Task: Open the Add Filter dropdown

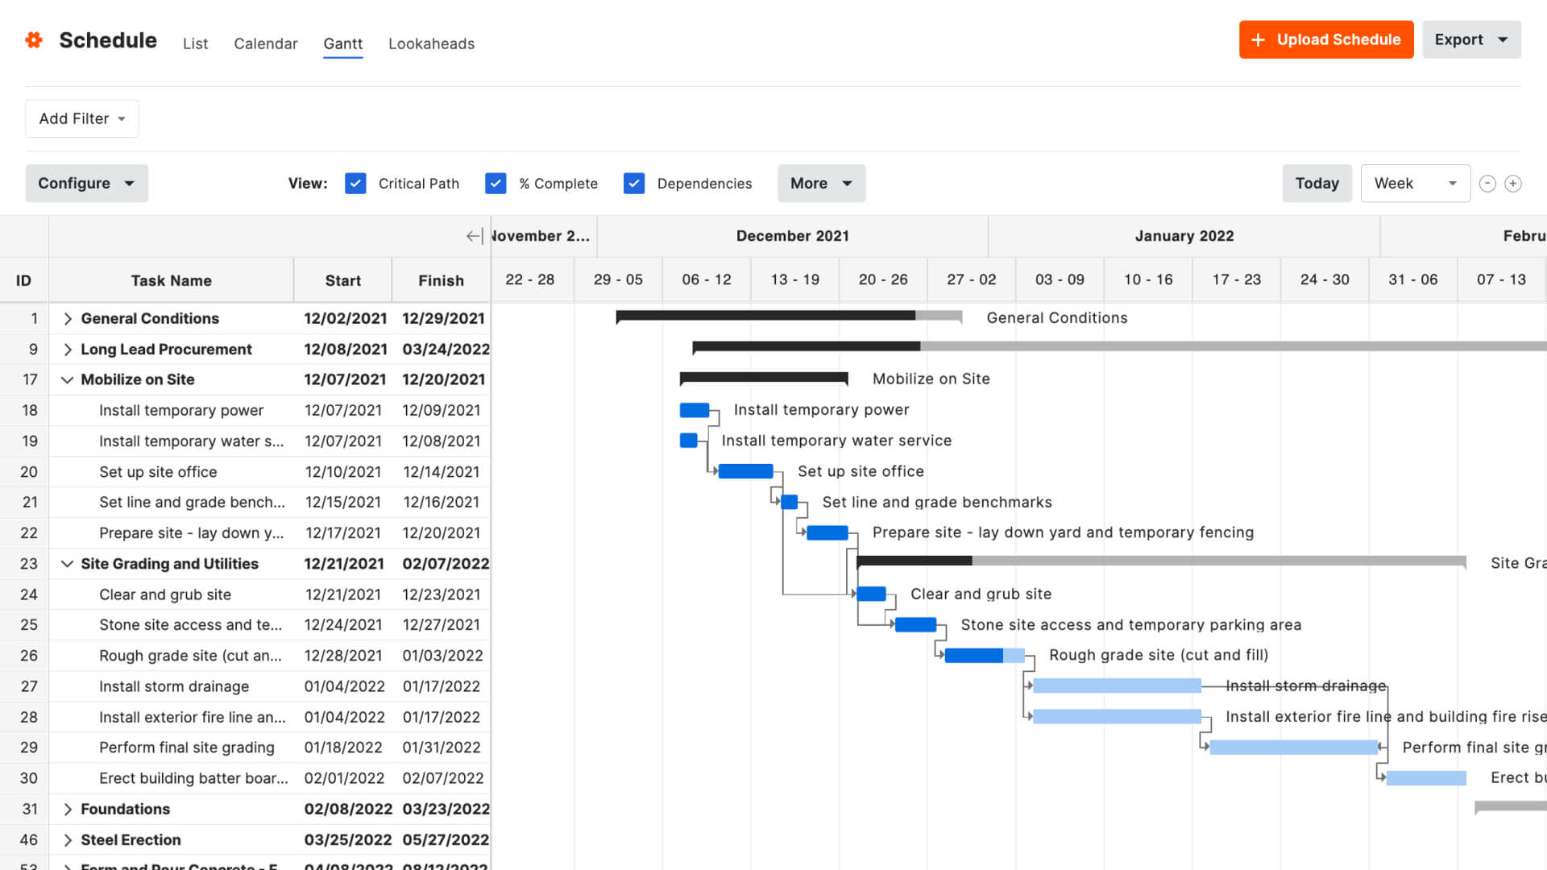Action: coord(82,118)
